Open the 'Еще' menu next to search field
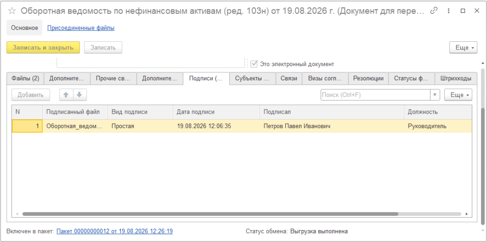This screenshot has width=487, height=242. [458, 95]
